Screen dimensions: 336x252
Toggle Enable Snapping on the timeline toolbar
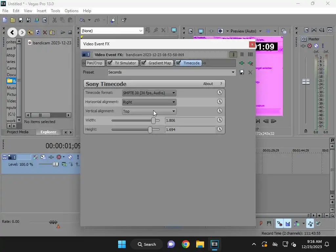(280, 224)
